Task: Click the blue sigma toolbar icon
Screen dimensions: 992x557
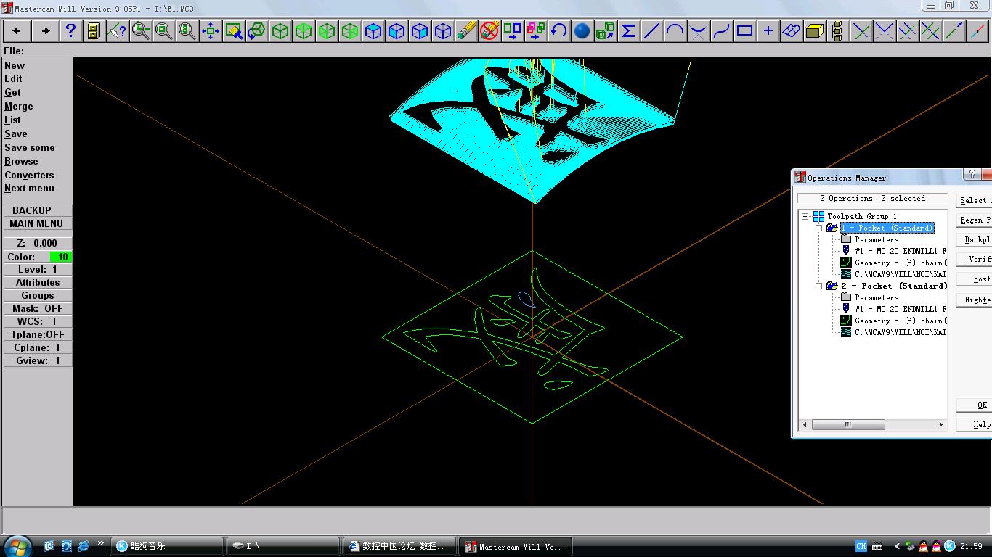Action: [x=629, y=31]
